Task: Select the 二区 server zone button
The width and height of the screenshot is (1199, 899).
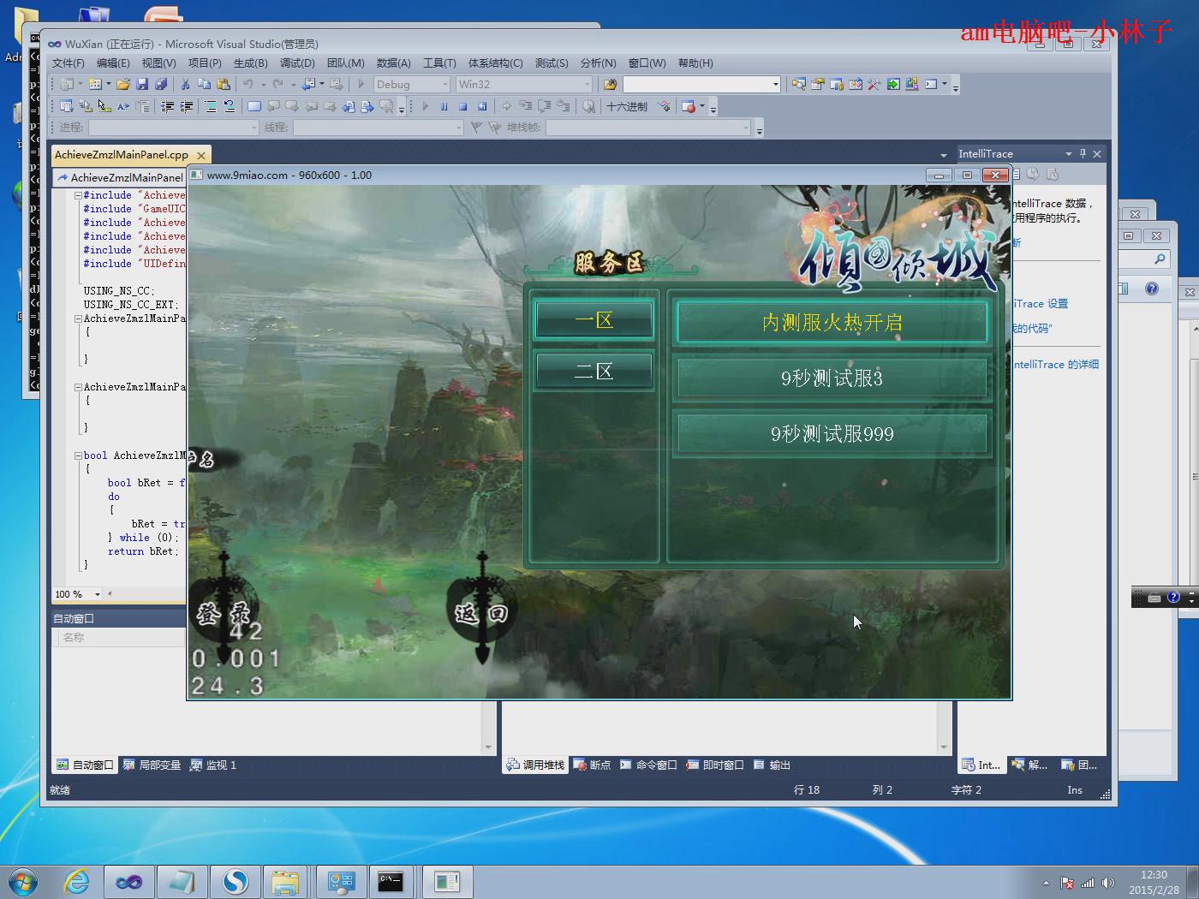Action: 594,372
